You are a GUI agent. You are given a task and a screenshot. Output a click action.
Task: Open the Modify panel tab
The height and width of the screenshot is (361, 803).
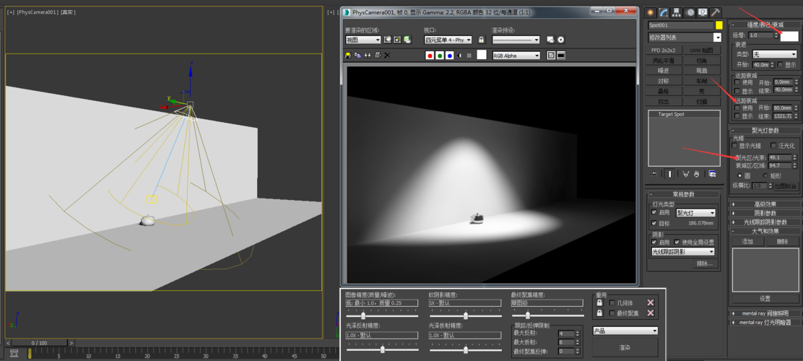tap(664, 12)
